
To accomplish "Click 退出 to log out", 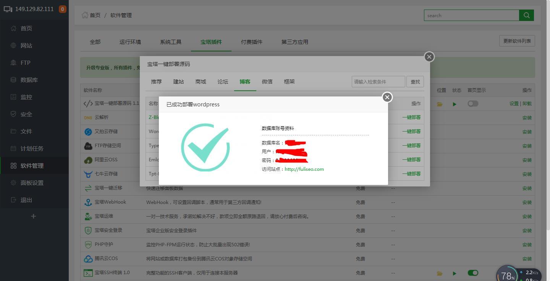I will point(26,200).
